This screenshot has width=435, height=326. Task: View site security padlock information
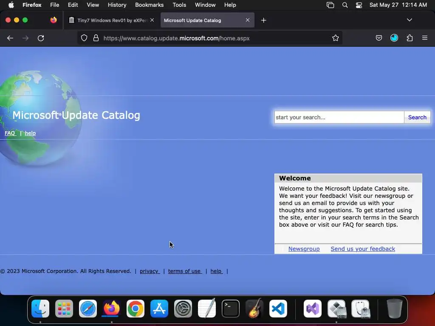[x=96, y=38]
